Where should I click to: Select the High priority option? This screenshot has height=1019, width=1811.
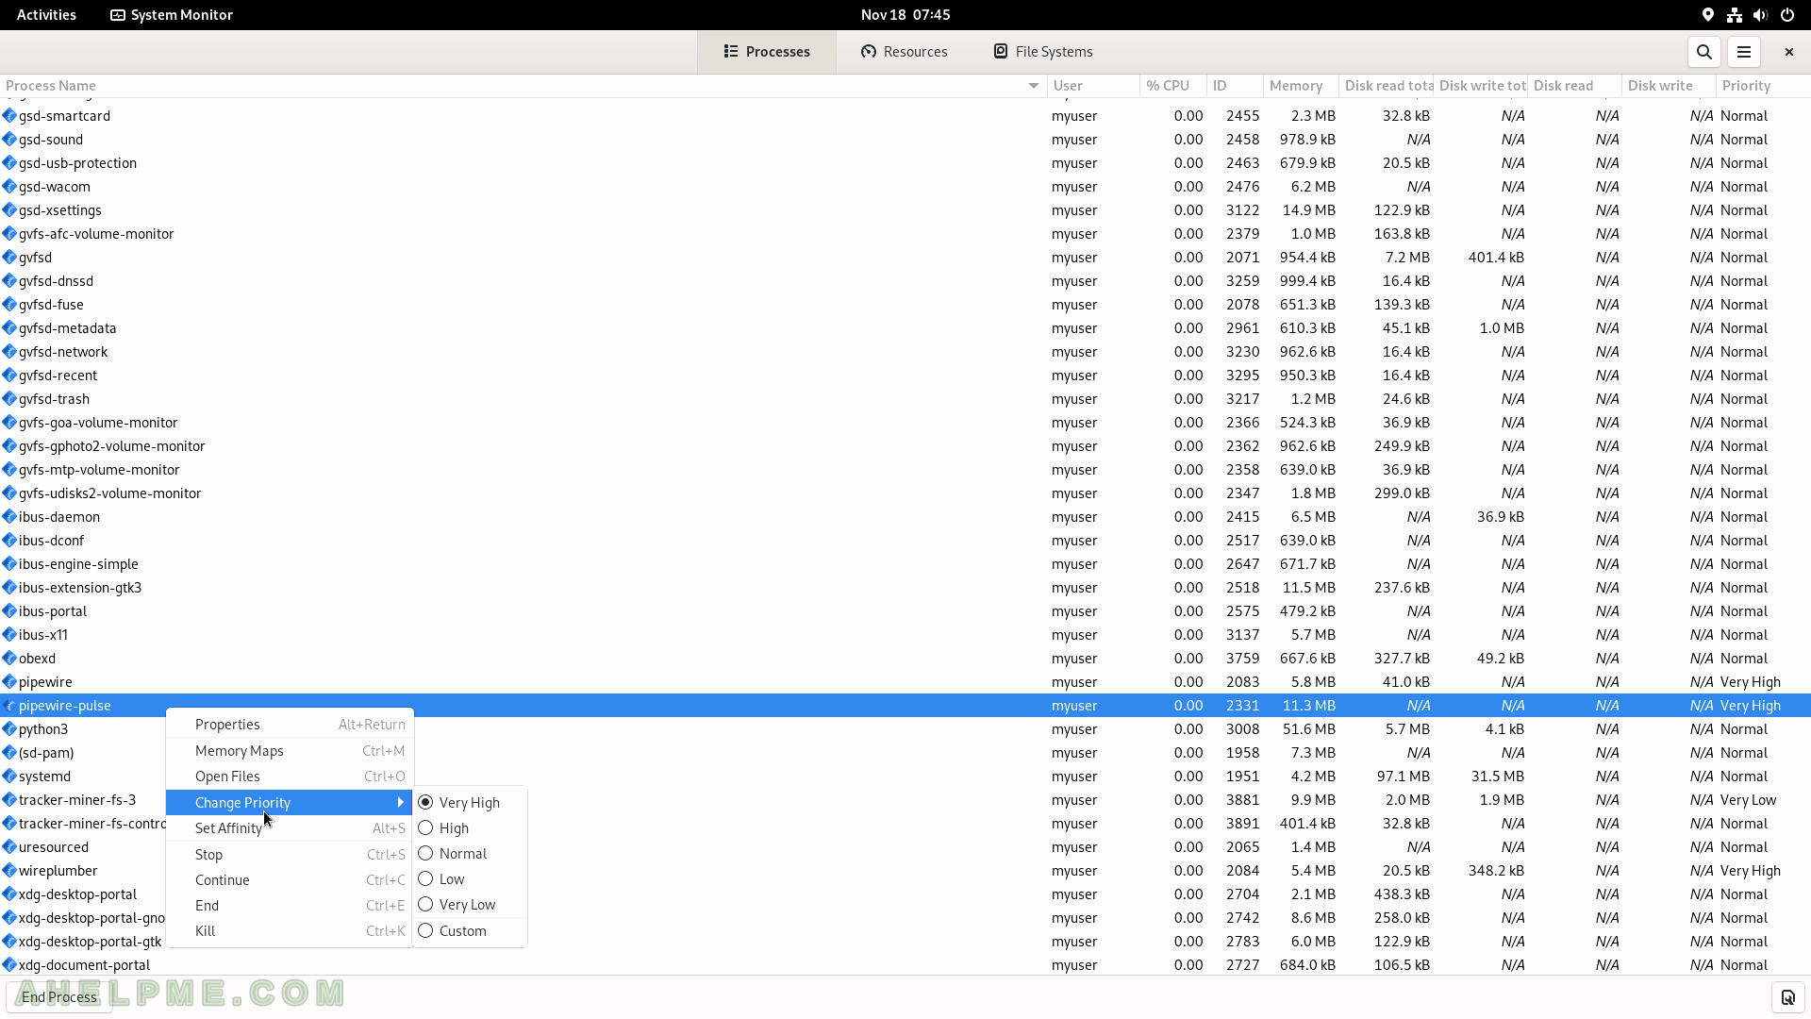(470, 828)
